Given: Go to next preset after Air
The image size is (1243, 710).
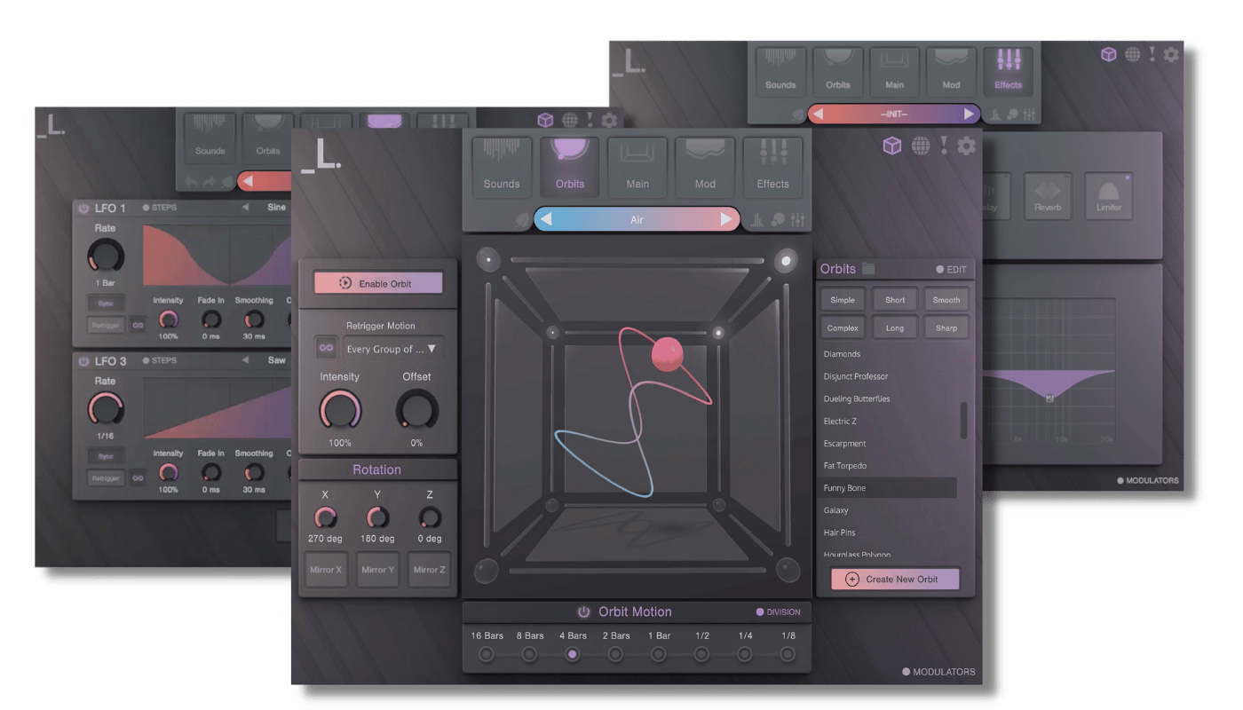Looking at the screenshot, I should tap(726, 219).
